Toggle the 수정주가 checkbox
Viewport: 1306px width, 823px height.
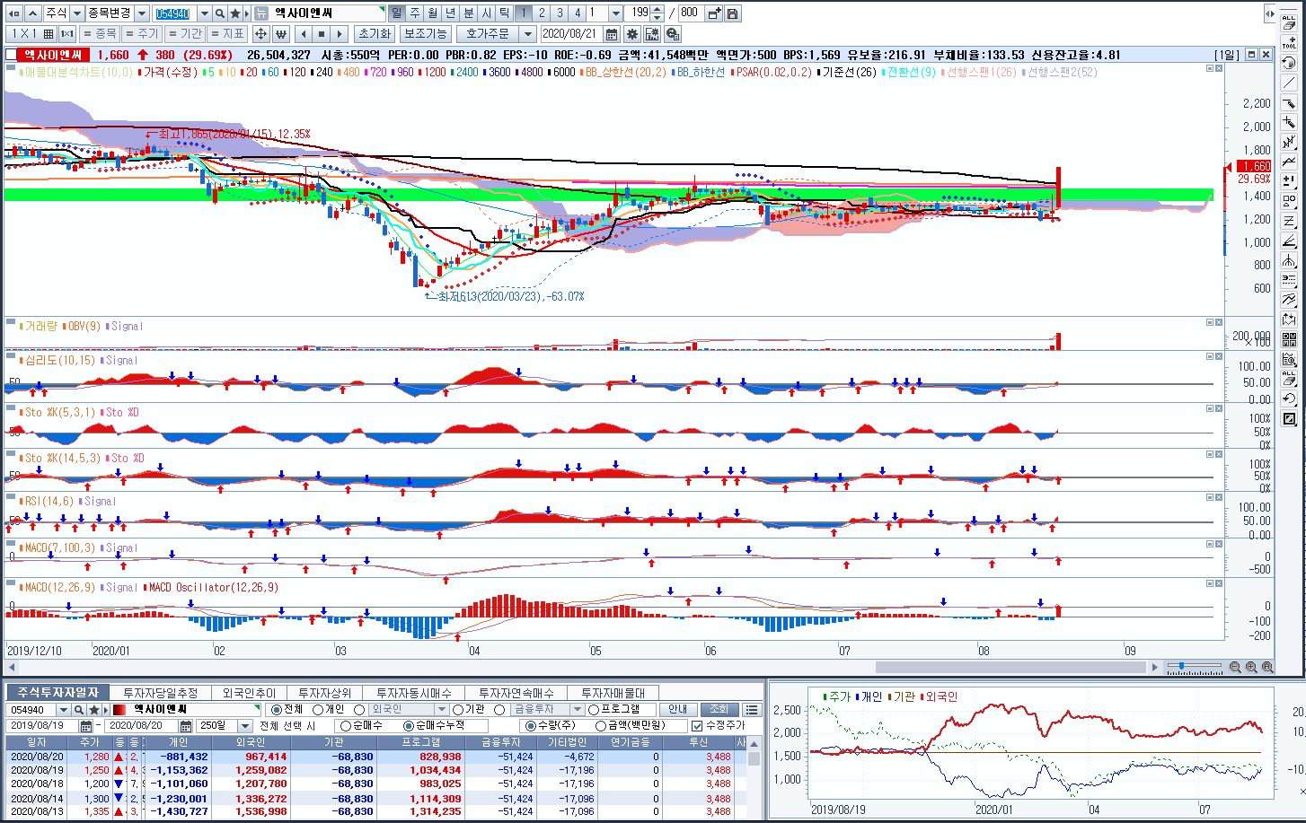[697, 726]
